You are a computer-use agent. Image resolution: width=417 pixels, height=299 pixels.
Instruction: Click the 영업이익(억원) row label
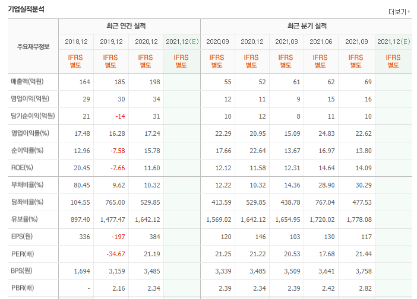tap(30, 99)
